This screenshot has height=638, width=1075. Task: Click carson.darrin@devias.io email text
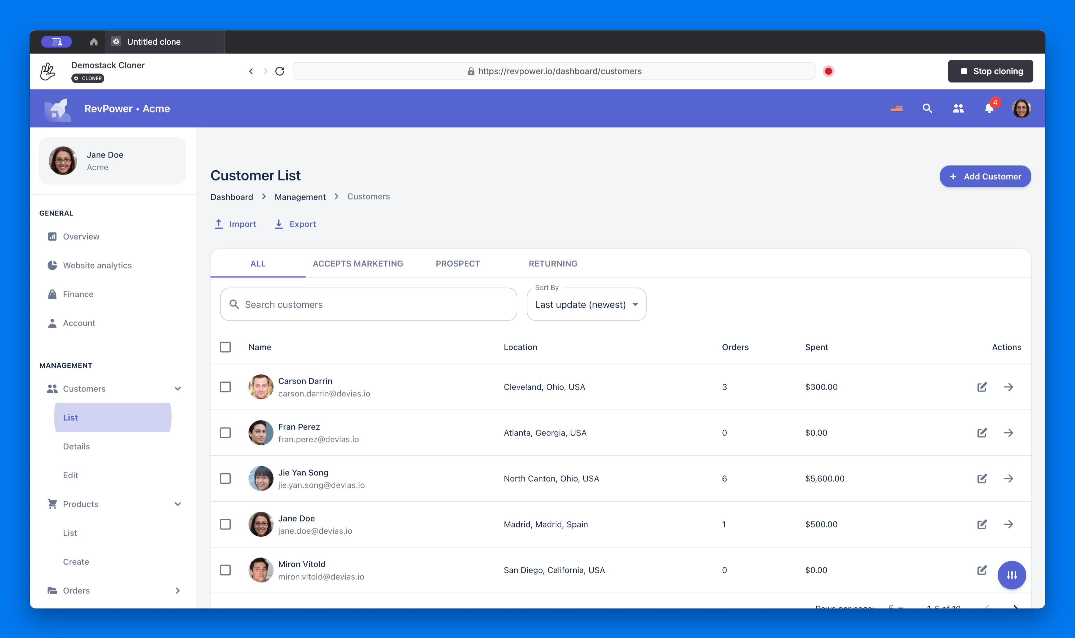click(x=324, y=393)
